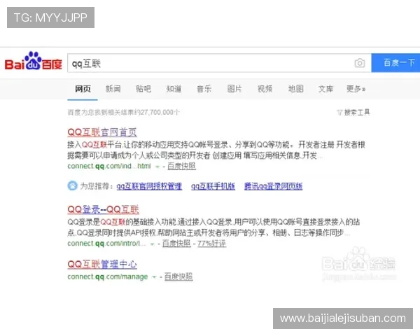This screenshot has width=420, height=336.
Task: Open camera image search icon
Action: (x=360, y=63)
